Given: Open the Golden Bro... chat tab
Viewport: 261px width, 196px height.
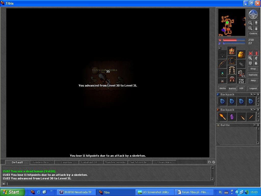Looking at the screenshot, I should (x=42, y=162).
